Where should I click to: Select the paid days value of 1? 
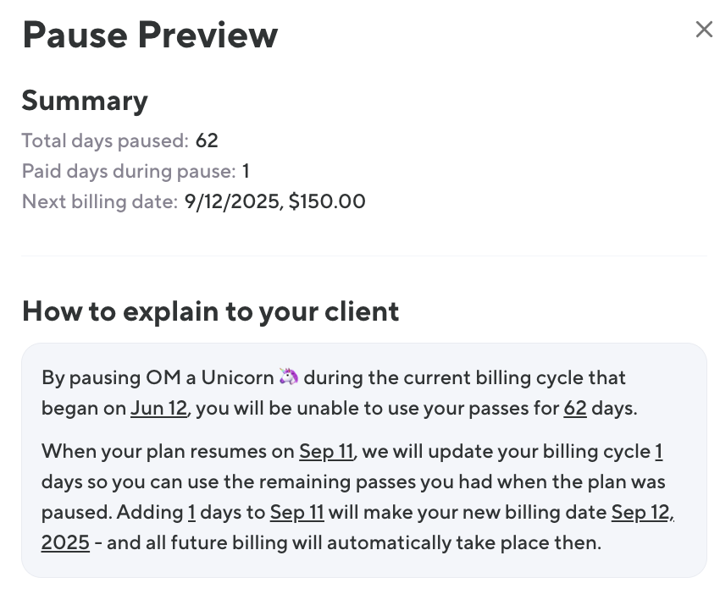(246, 171)
